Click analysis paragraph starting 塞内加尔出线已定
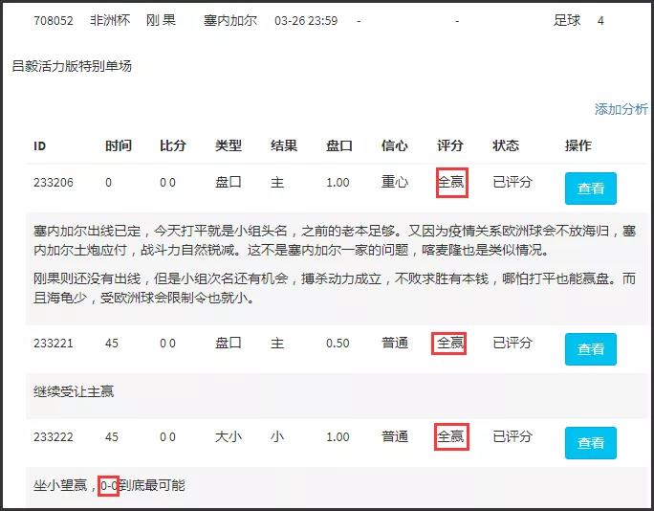Screen dimensions: 654x511 (335, 240)
